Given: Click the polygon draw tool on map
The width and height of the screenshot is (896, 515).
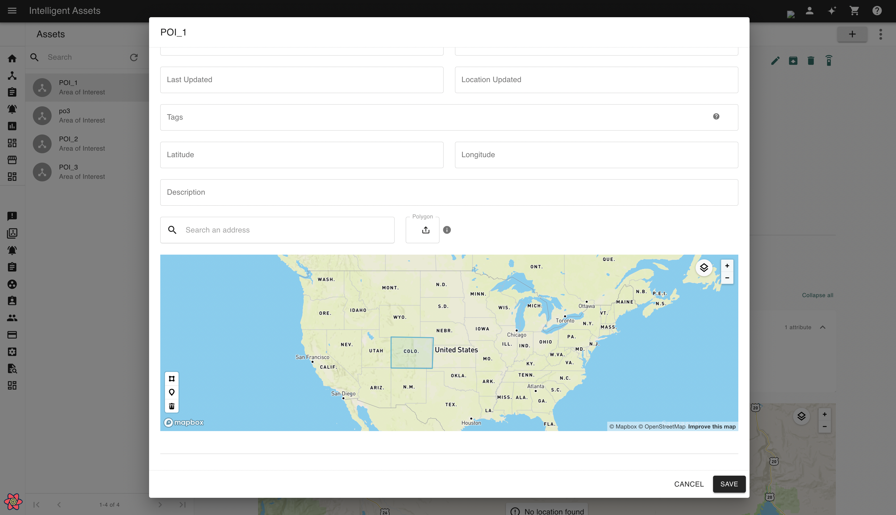Looking at the screenshot, I should click(171, 379).
